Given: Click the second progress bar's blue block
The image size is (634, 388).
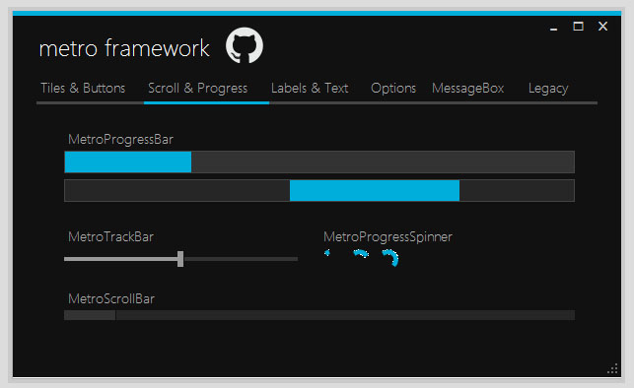Looking at the screenshot, I should point(375,191).
